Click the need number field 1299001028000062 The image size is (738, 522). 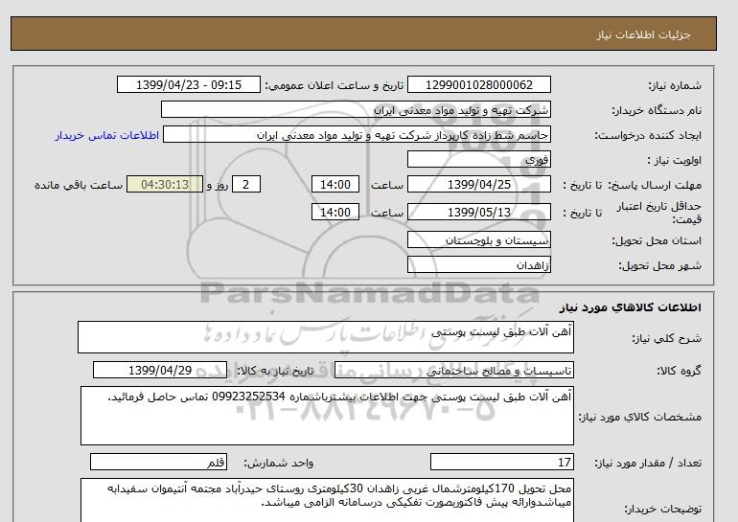tap(478, 85)
